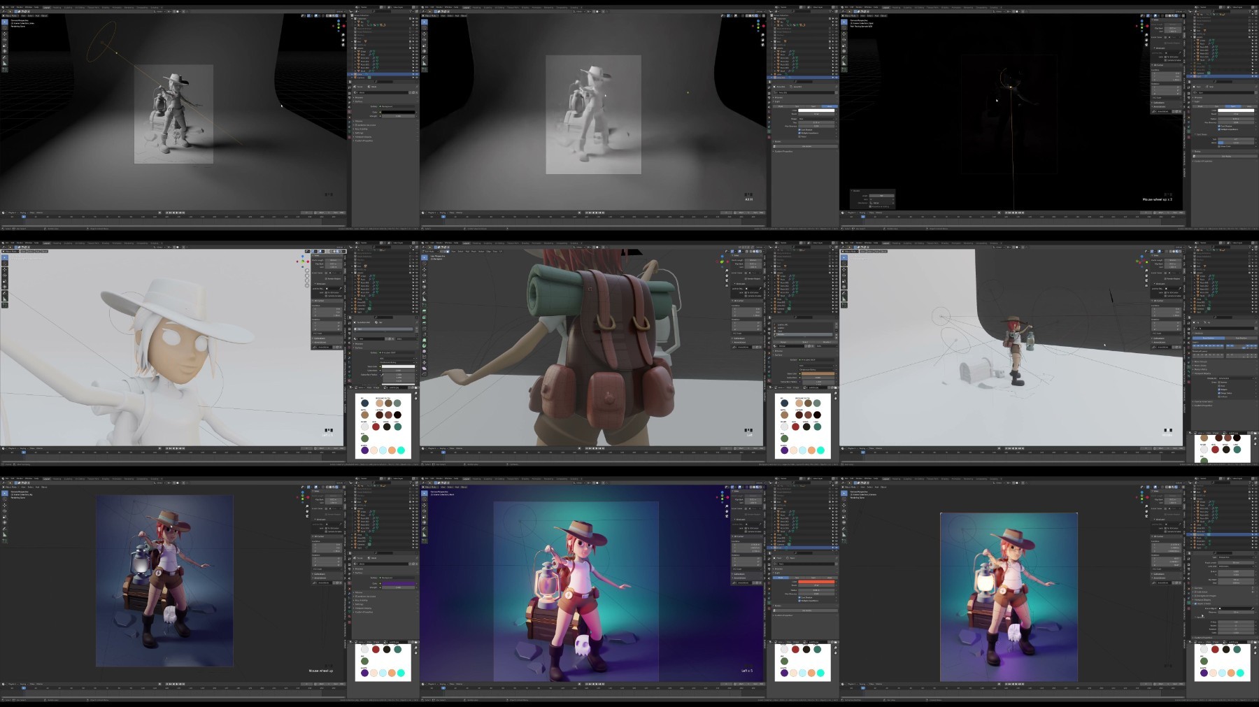Toggle Cast Shadow checkbox in the orange light properties
This screenshot has width=1259, height=707.
coord(799,597)
